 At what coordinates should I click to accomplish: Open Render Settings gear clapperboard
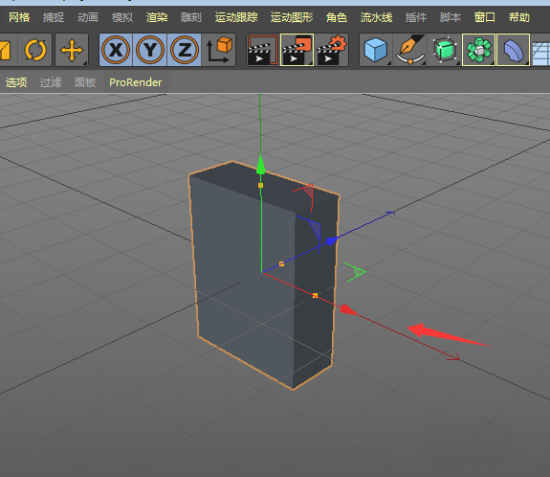click(331, 50)
